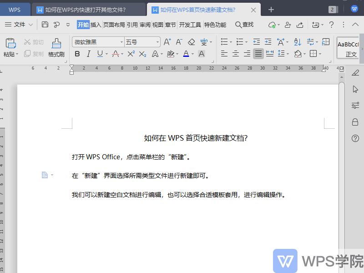Increase font size with A+ icon
This screenshot has height=273, width=364.
click(167, 42)
